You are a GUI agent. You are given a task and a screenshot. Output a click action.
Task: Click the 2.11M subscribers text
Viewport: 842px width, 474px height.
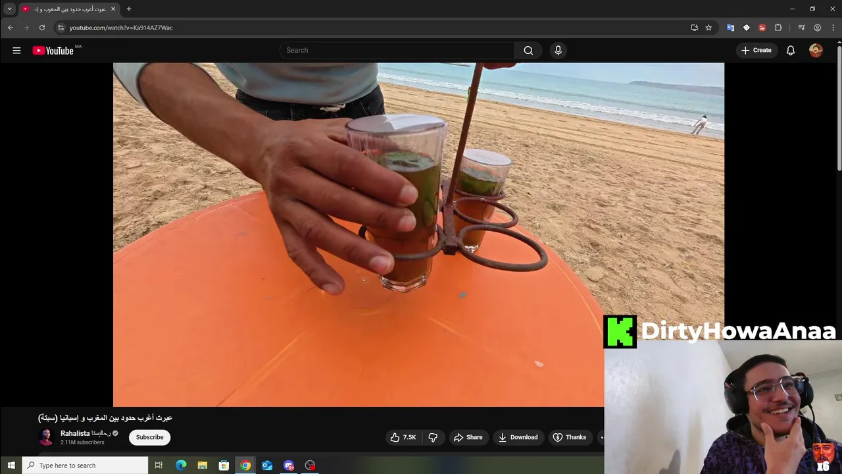[82, 442]
